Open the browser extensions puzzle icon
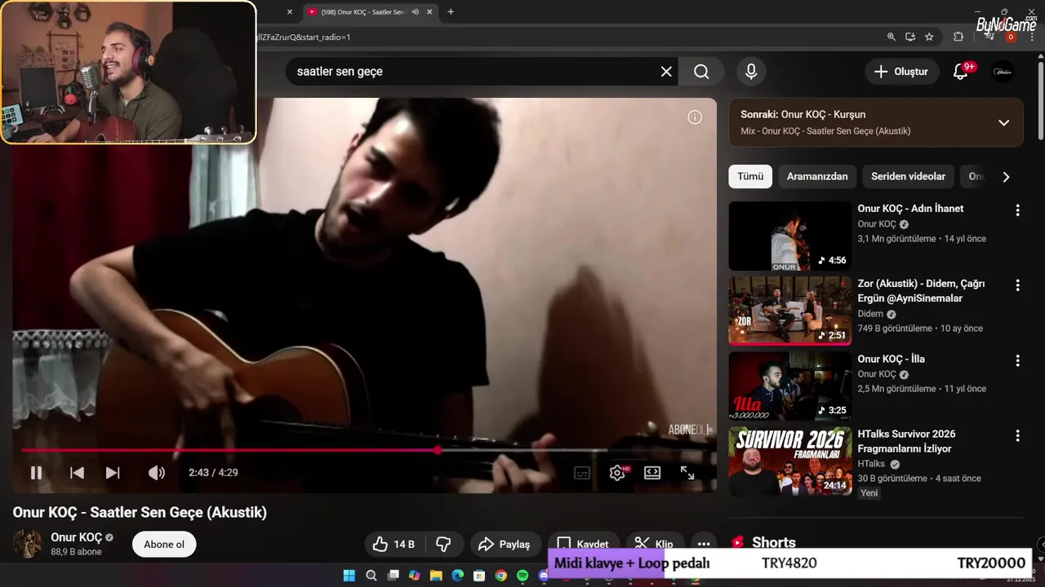The image size is (1045, 587). (958, 37)
